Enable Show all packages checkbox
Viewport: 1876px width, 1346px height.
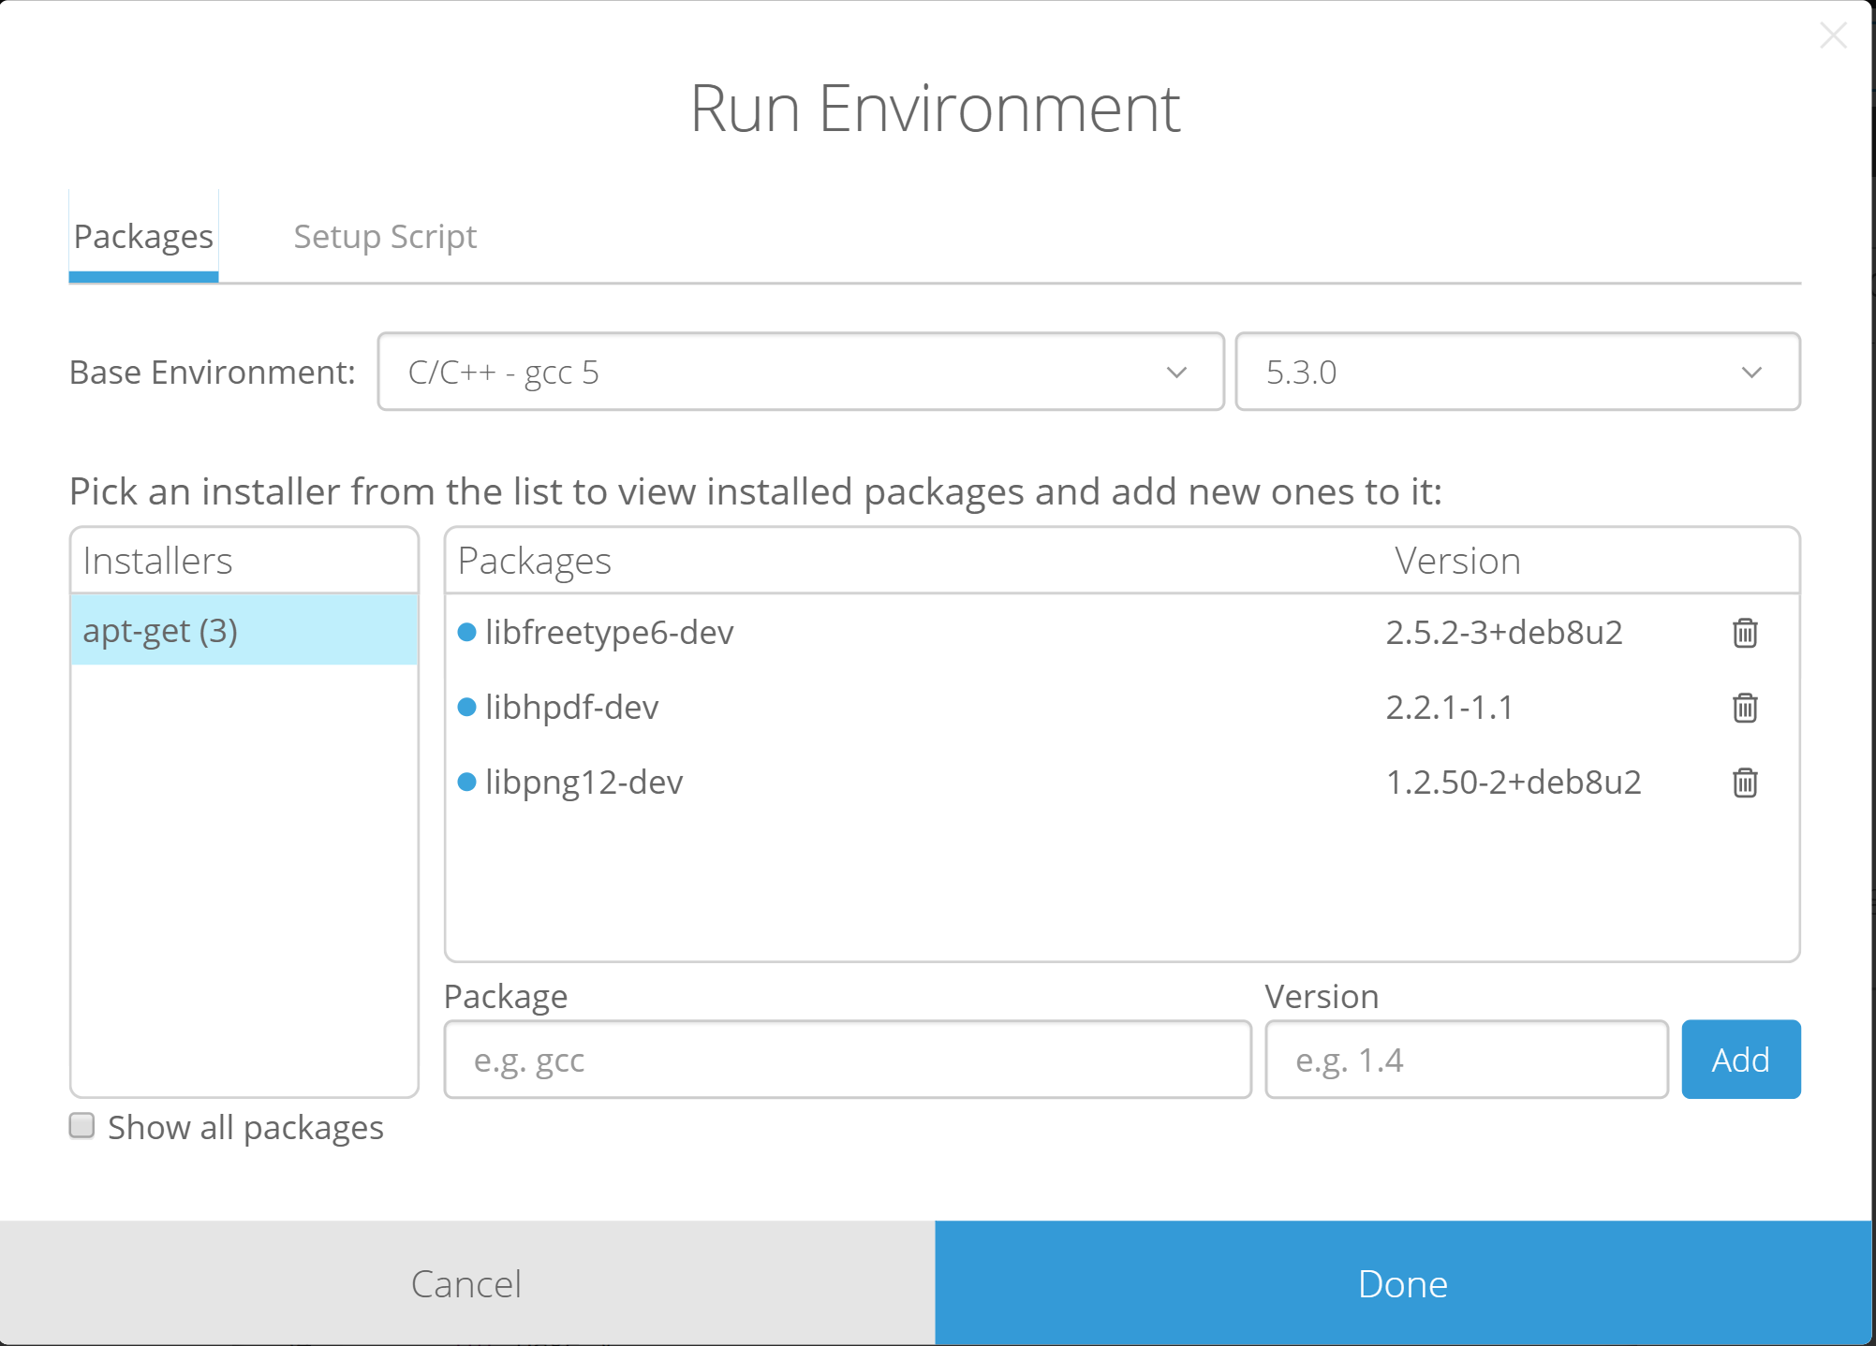point(82,1125)
